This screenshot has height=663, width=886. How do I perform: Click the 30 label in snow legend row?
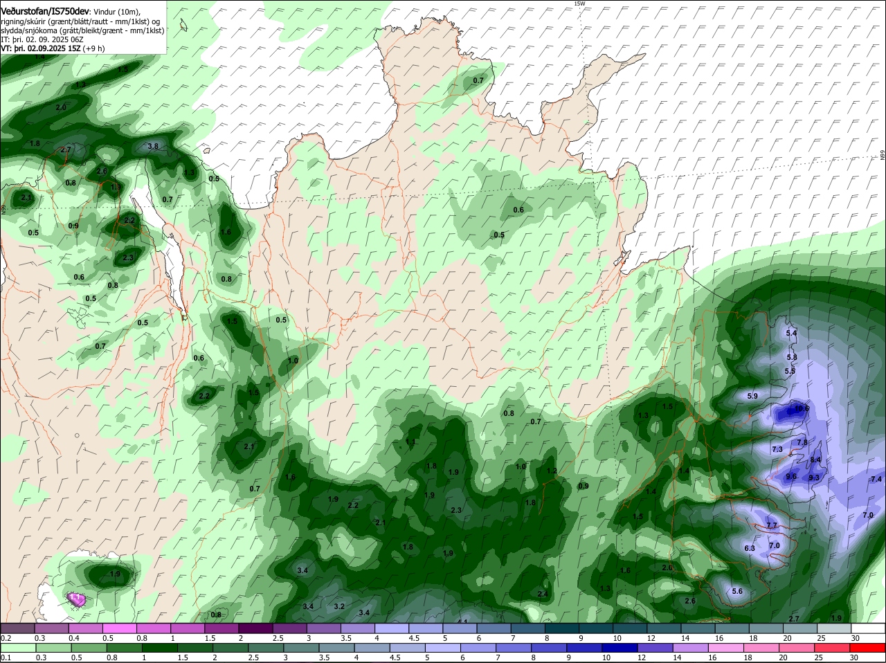click(854, 638)
